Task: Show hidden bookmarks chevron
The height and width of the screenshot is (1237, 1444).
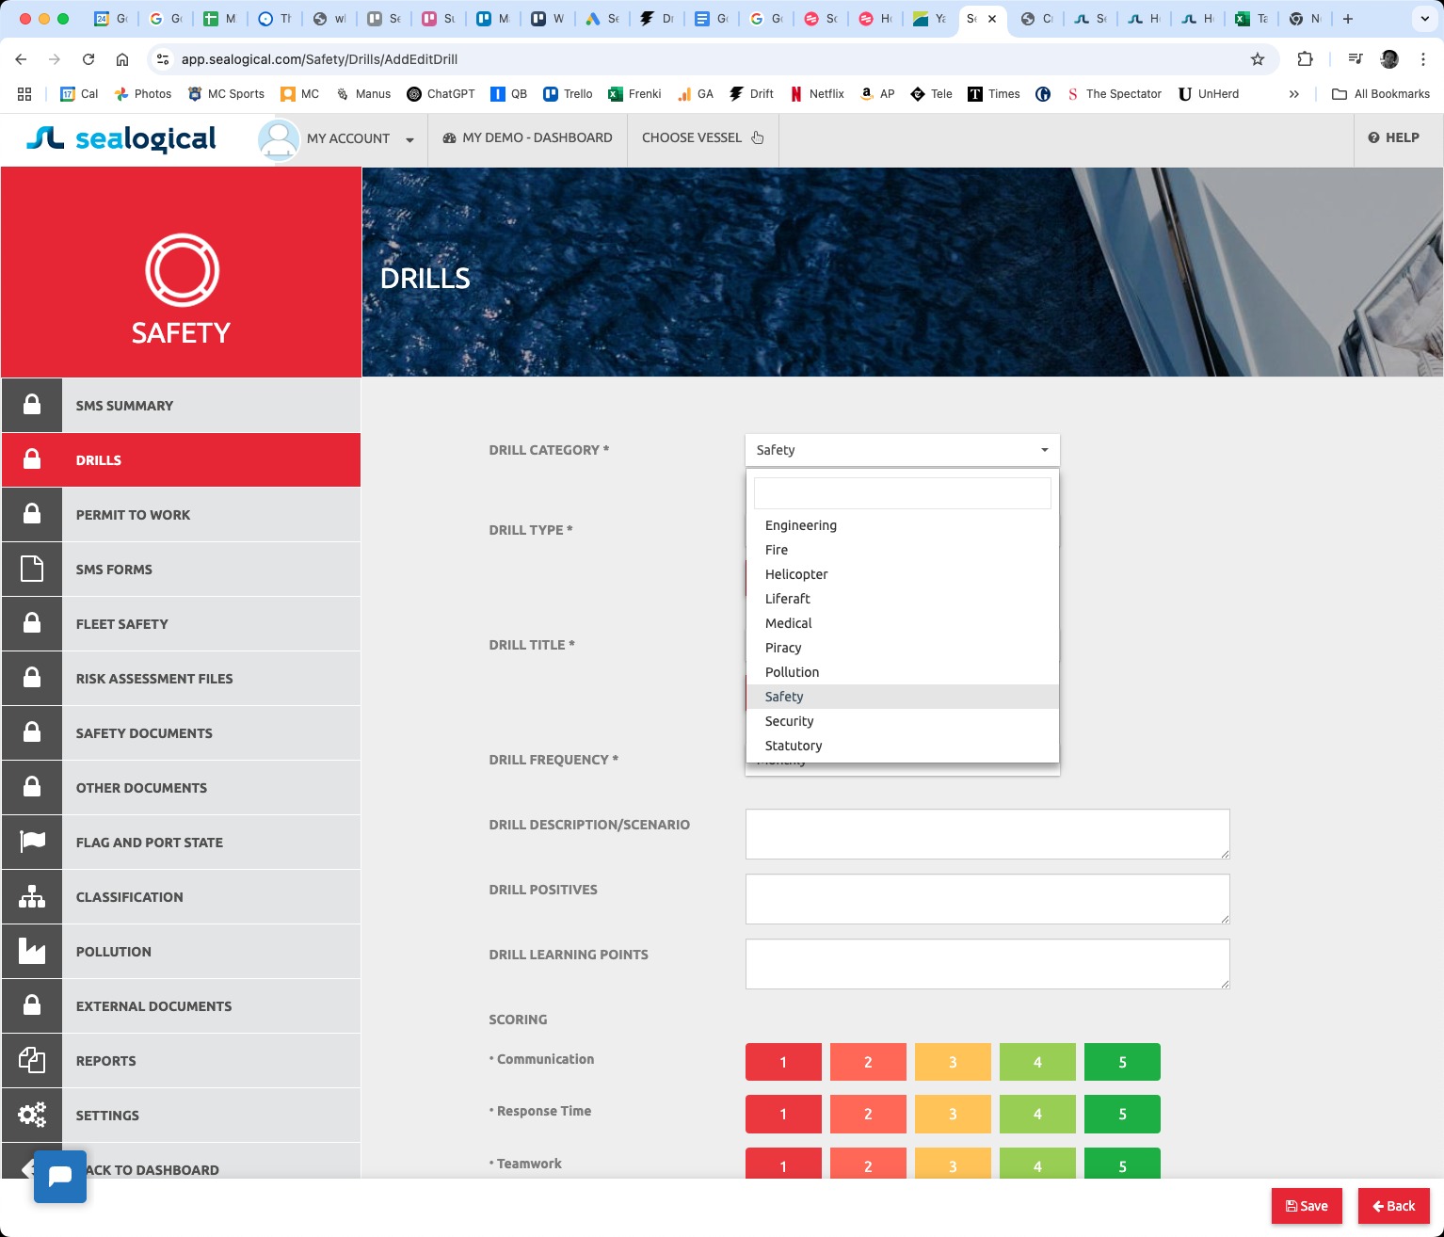Action: [1294, 94]
